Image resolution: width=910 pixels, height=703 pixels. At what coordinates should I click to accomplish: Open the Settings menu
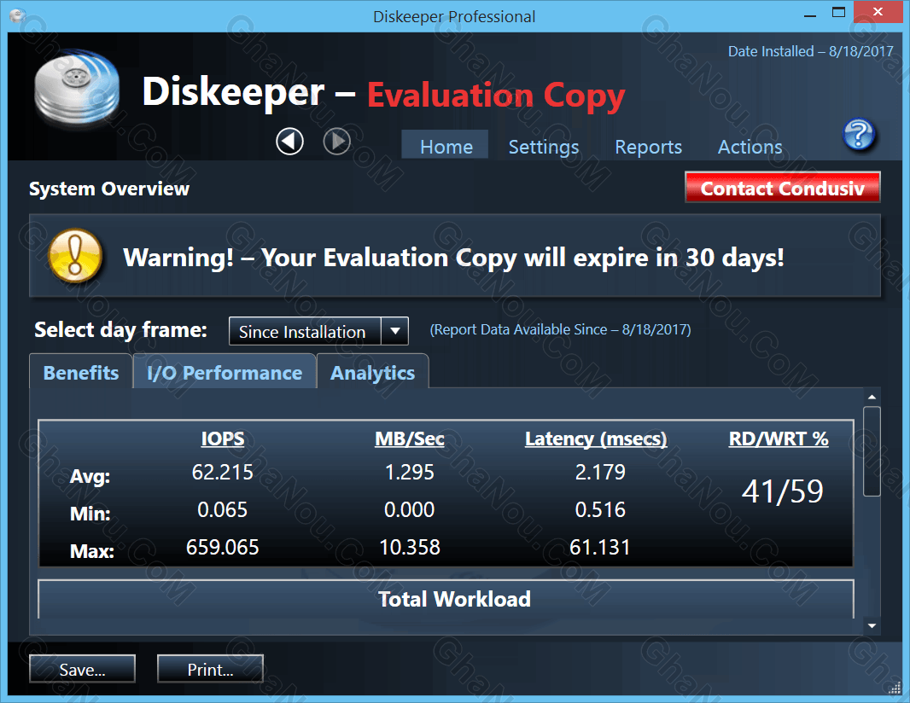543,147
